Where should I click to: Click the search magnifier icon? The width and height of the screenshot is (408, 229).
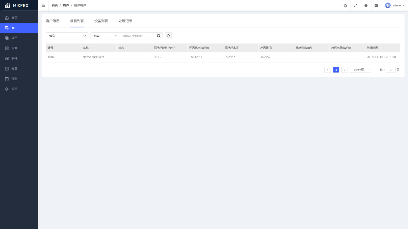[159, 36]
